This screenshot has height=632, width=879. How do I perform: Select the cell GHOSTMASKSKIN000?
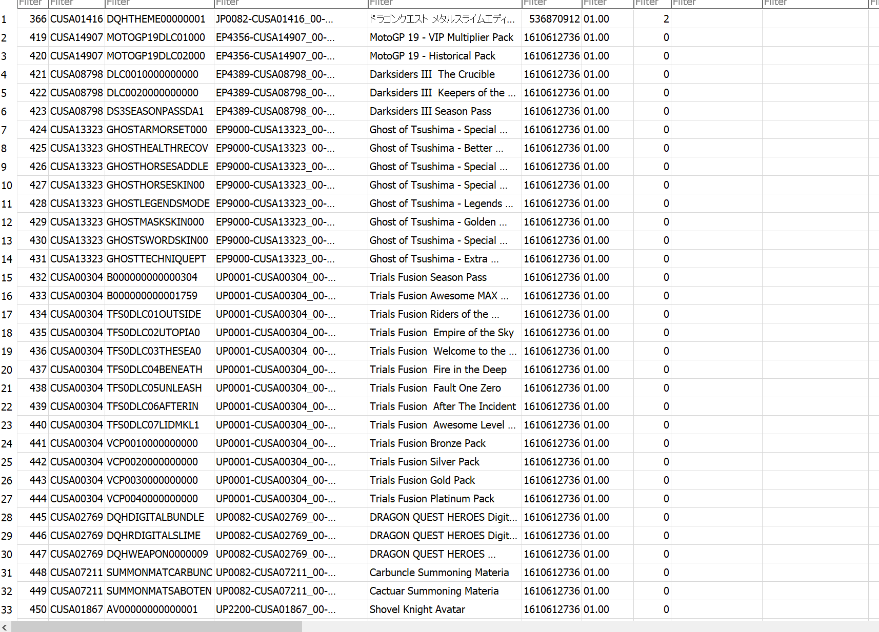pos(159,222)
